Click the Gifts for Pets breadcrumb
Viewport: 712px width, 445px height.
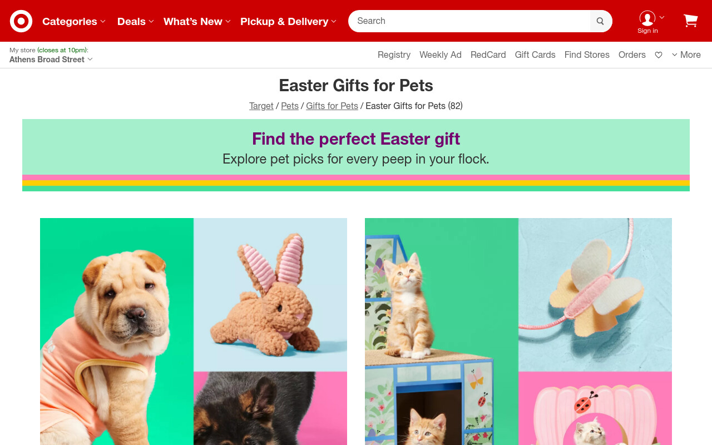coord(332,106)
